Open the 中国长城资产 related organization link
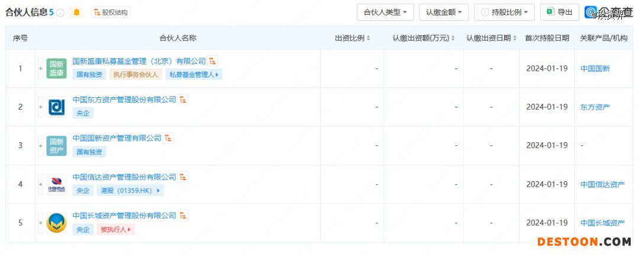Viewport: 639px width, 255px height. click(x=602, y=223)
